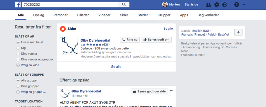Switch to the Begivenheder tab
This screenshot has height=107, width=266.
tap(208, 15)
